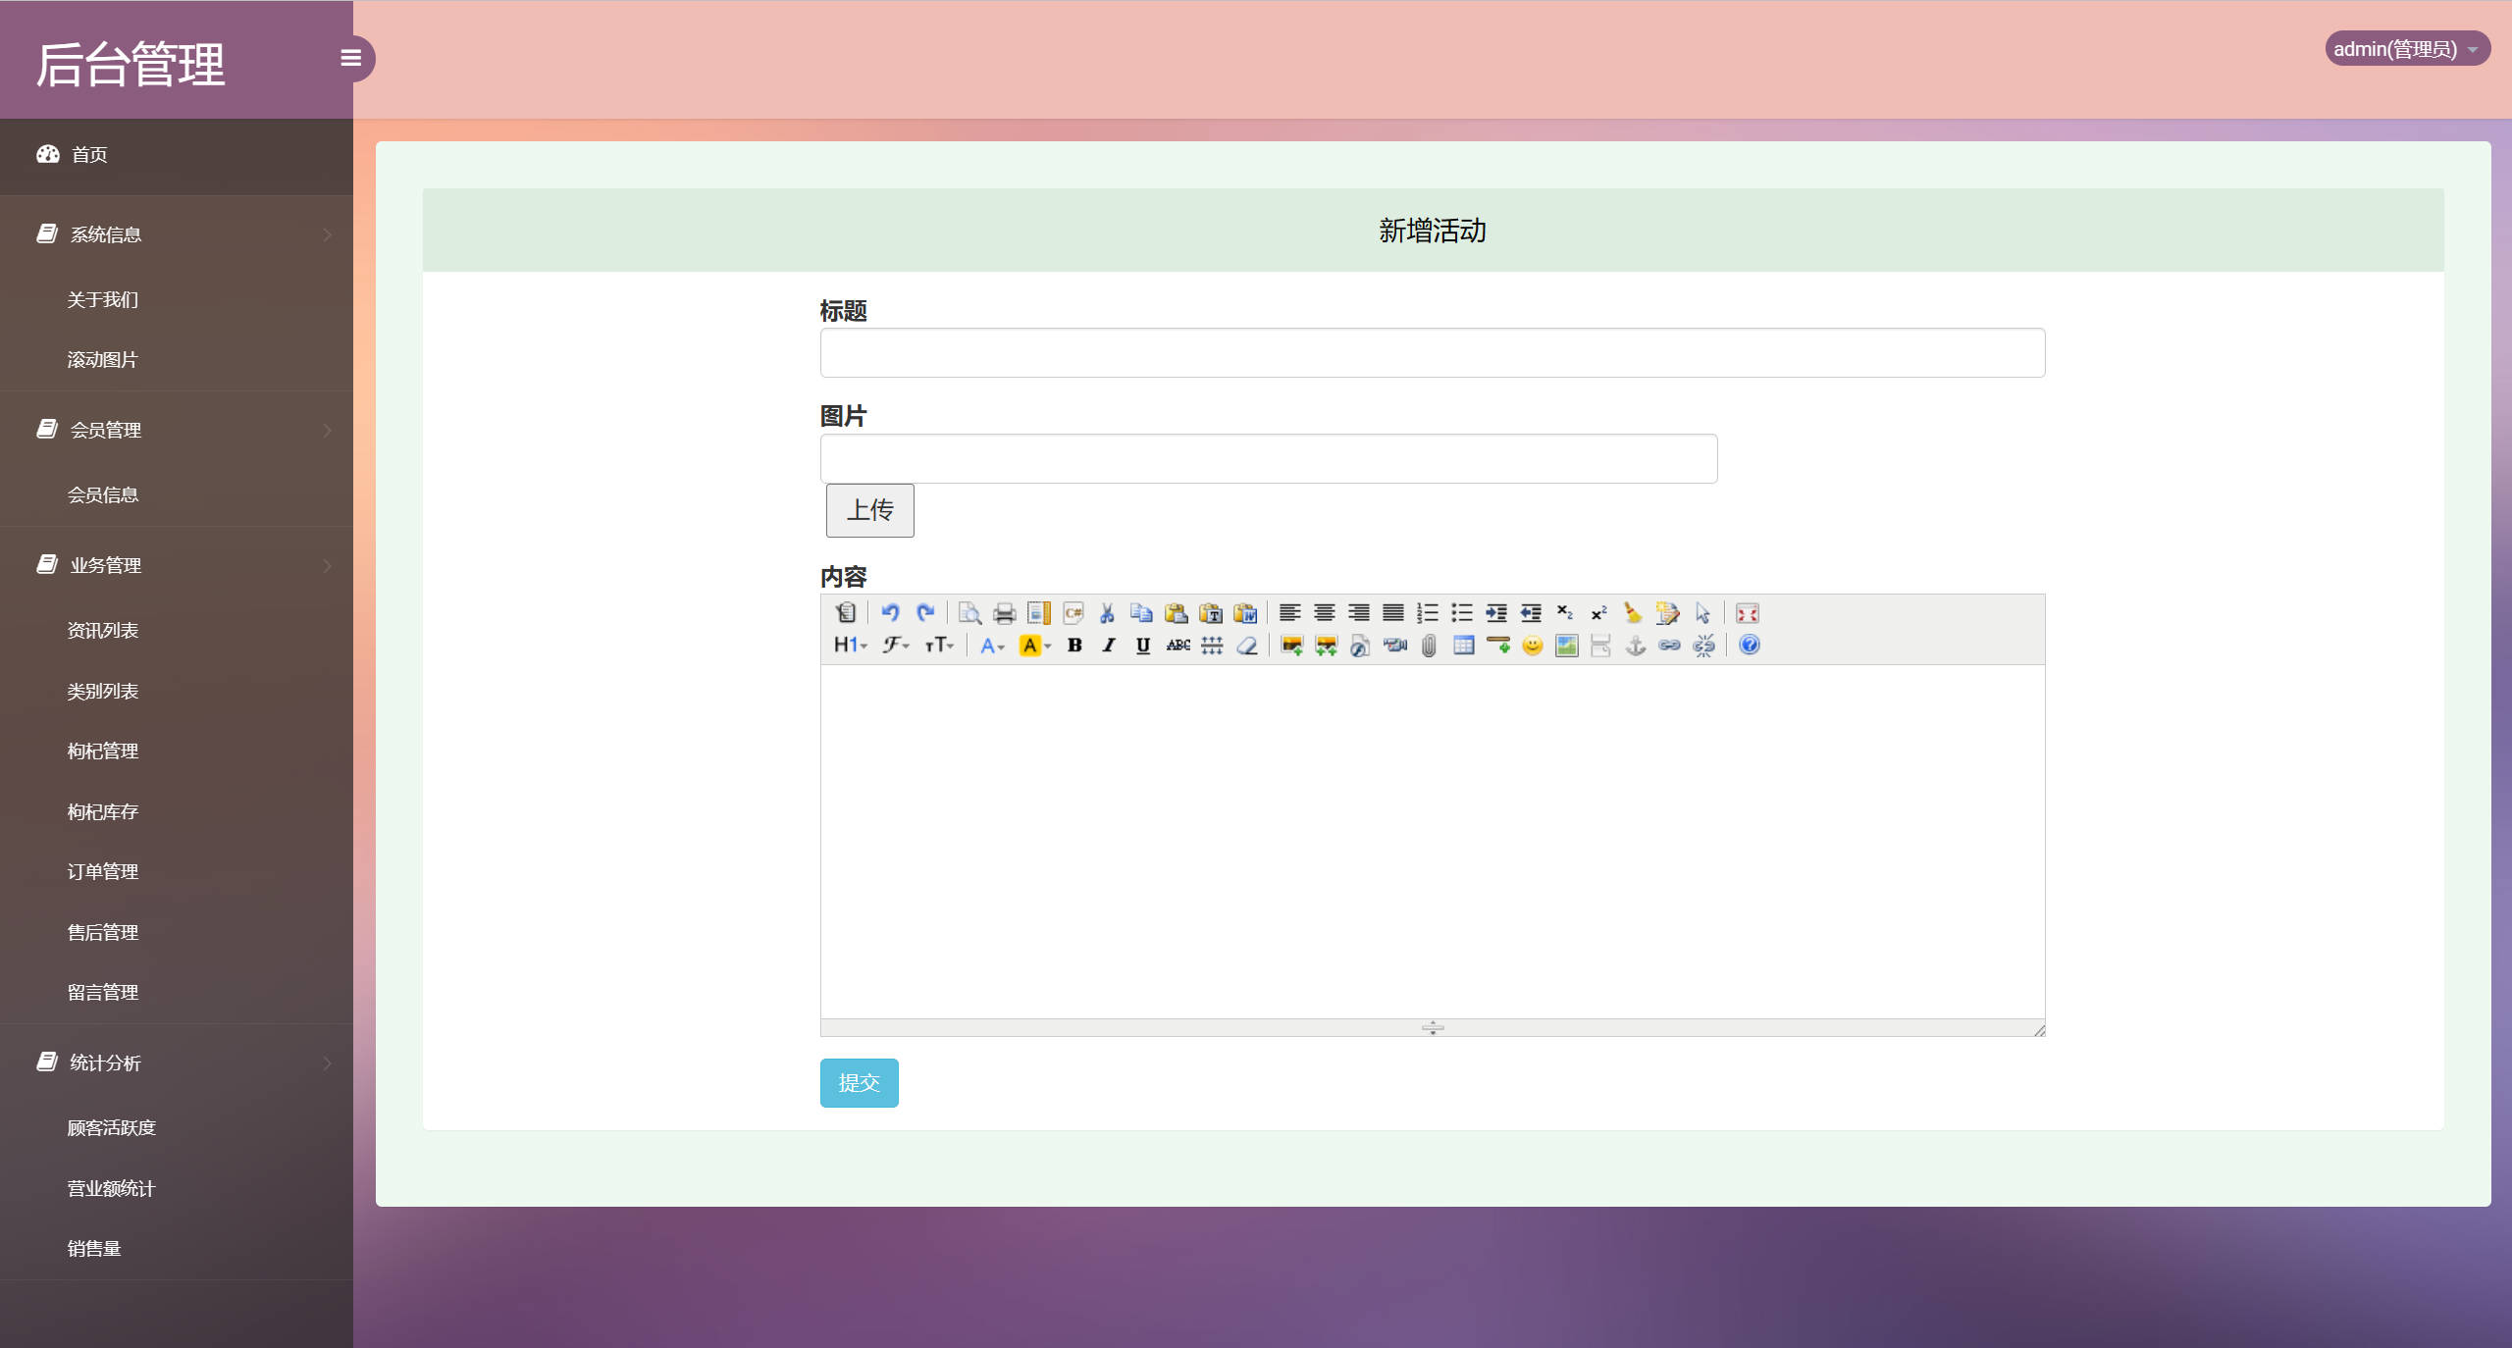Attach a file using the paperclip icon
Viewport: 2512px width, 1348px height.
point(1430,645)
